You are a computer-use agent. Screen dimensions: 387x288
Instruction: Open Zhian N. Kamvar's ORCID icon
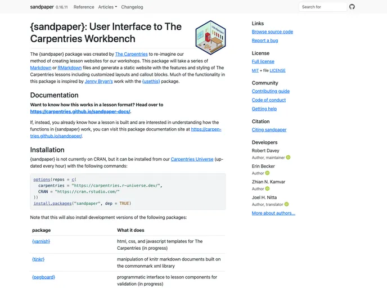[x=267, y=188]
